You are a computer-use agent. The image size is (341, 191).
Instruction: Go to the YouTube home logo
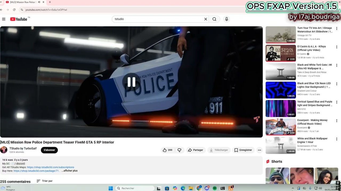[x=19, y=19]
